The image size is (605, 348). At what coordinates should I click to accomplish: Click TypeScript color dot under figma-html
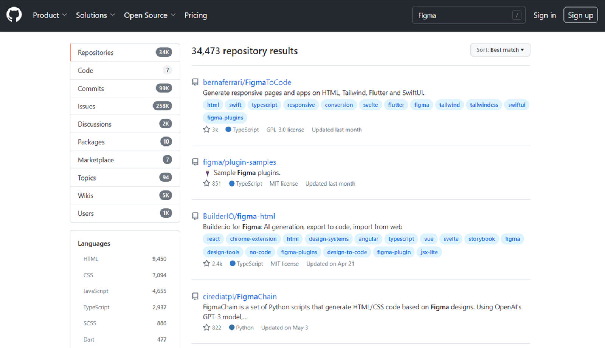point(233,263)
